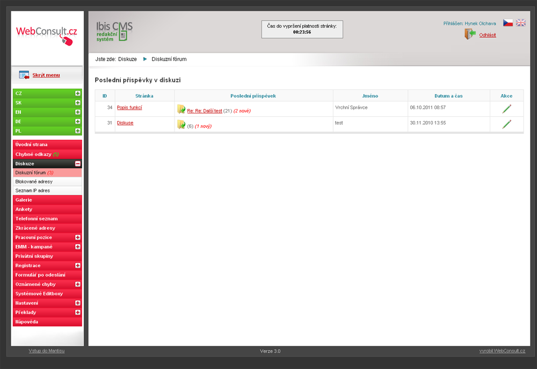Expand the SK language section
This screenshot has height=369, width=537.
[x=78, y=103]
